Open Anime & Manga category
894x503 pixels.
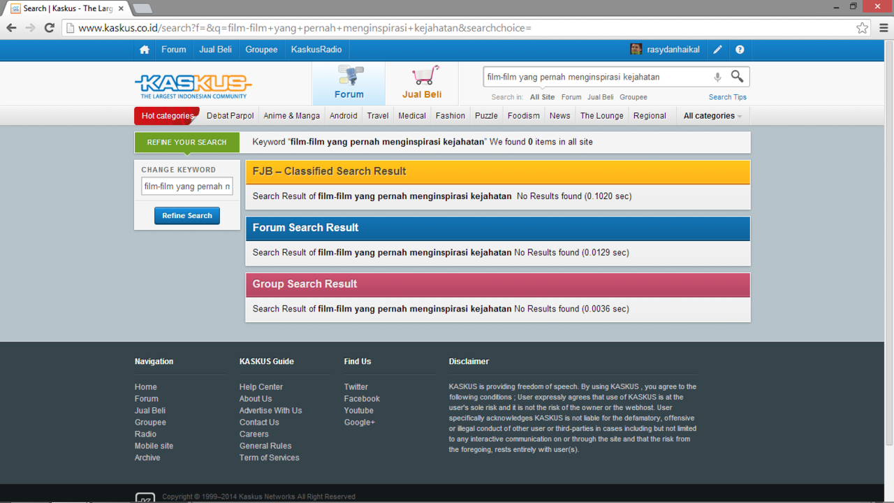(292, 116)
